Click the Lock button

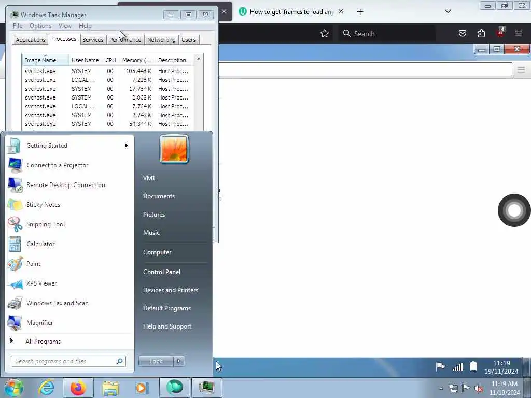pos(156,361)
